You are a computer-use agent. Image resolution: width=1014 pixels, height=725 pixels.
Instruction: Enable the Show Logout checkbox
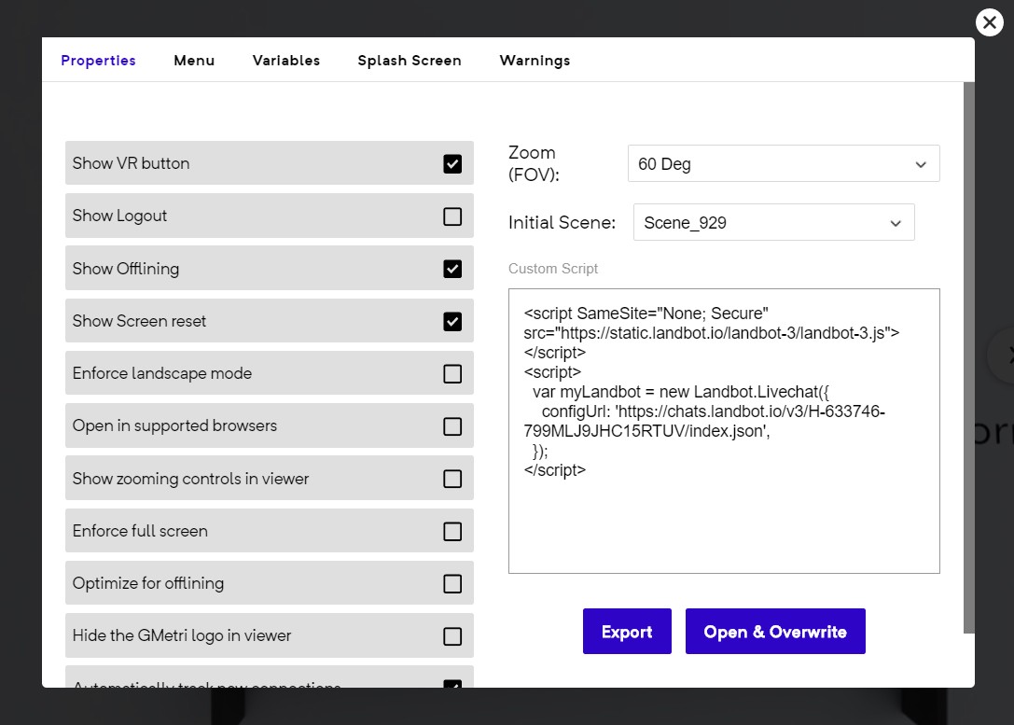(x=452, y=216)
